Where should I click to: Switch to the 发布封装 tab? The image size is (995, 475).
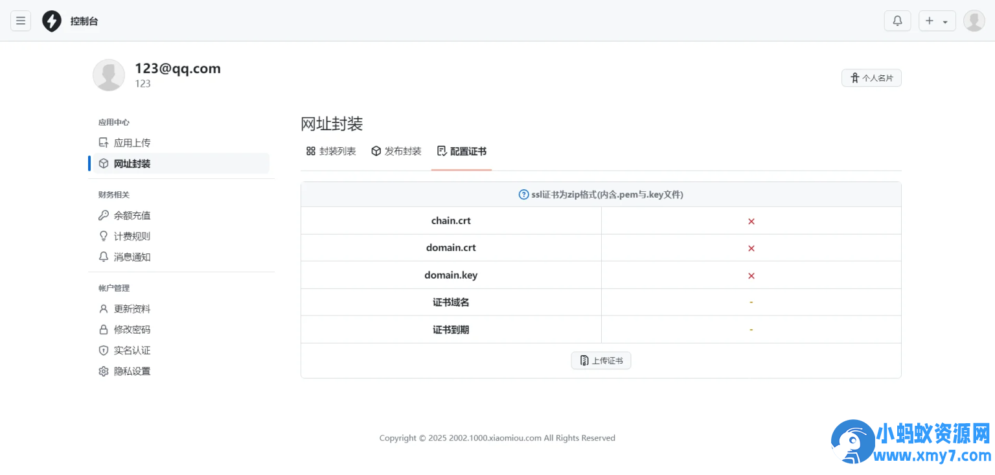tap(396, 151)
